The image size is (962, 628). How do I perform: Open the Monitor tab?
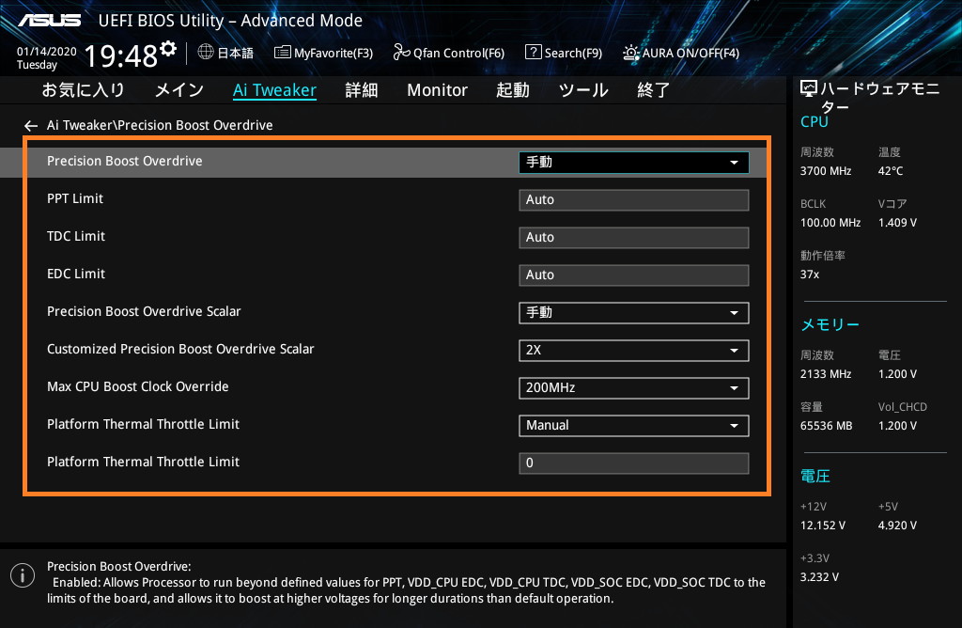click(437, 90)
